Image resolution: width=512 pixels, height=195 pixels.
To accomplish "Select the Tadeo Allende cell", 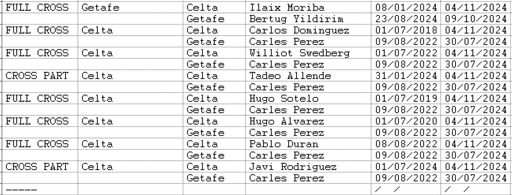I will 308,76.
